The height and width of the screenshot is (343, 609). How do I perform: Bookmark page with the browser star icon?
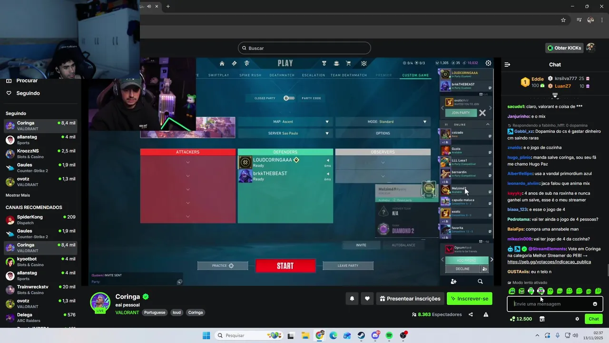(563, 20)
